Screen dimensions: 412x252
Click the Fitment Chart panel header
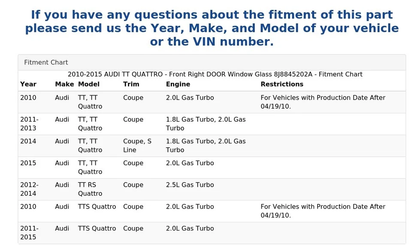pos(46,63)
